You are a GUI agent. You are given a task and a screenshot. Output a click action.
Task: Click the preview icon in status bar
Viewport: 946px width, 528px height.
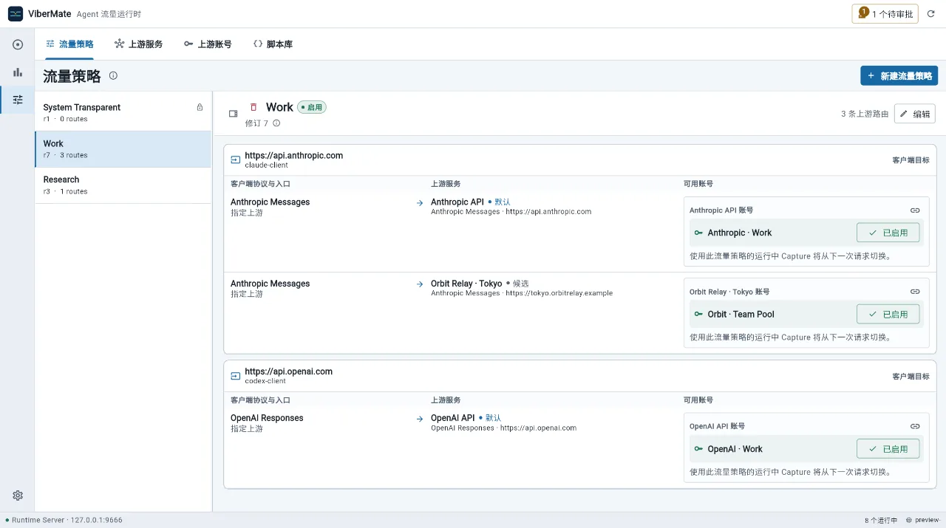click(x=908, y=520)
